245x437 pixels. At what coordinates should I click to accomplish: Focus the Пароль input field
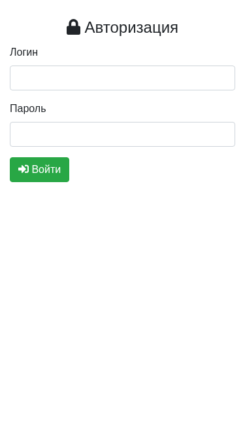point(123,134)
